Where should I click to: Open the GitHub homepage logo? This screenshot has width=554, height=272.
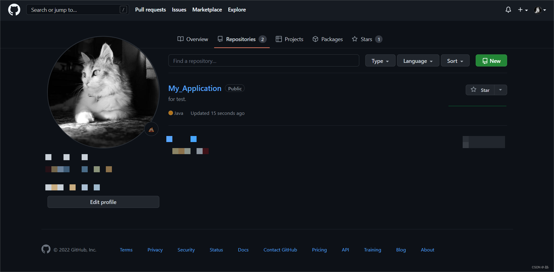[14, 10]
